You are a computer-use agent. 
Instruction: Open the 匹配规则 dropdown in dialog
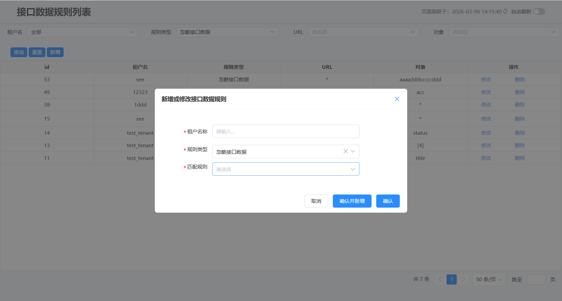[x=285, y=169]
